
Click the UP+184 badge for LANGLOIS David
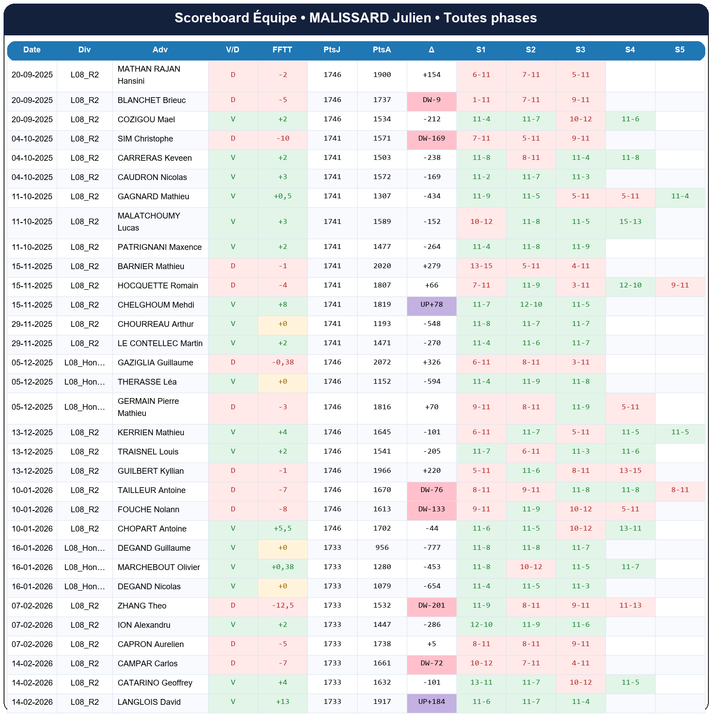click(x=431, y=702)
